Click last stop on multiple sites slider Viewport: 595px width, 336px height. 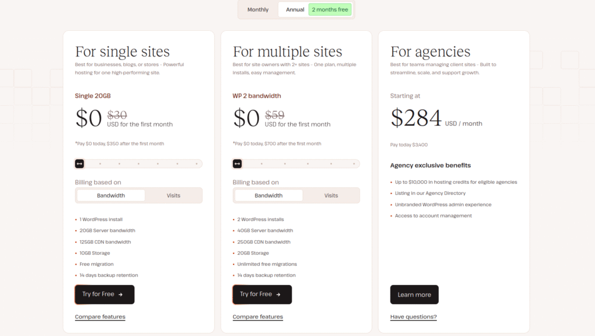(354, 163)
